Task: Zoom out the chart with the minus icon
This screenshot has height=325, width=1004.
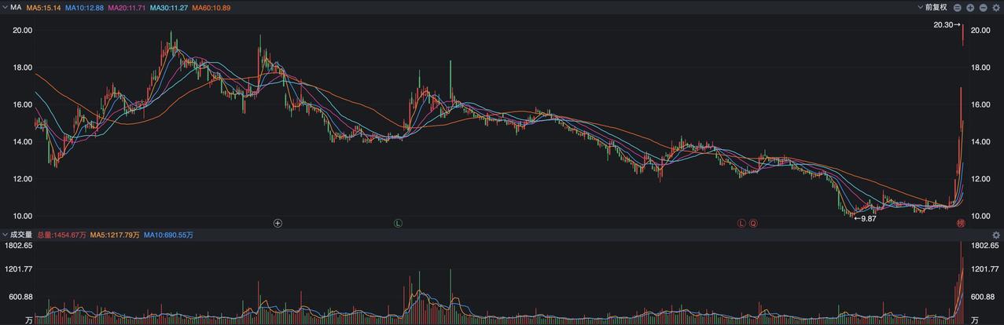Action: pyautogui.click(x=983, y=7)
